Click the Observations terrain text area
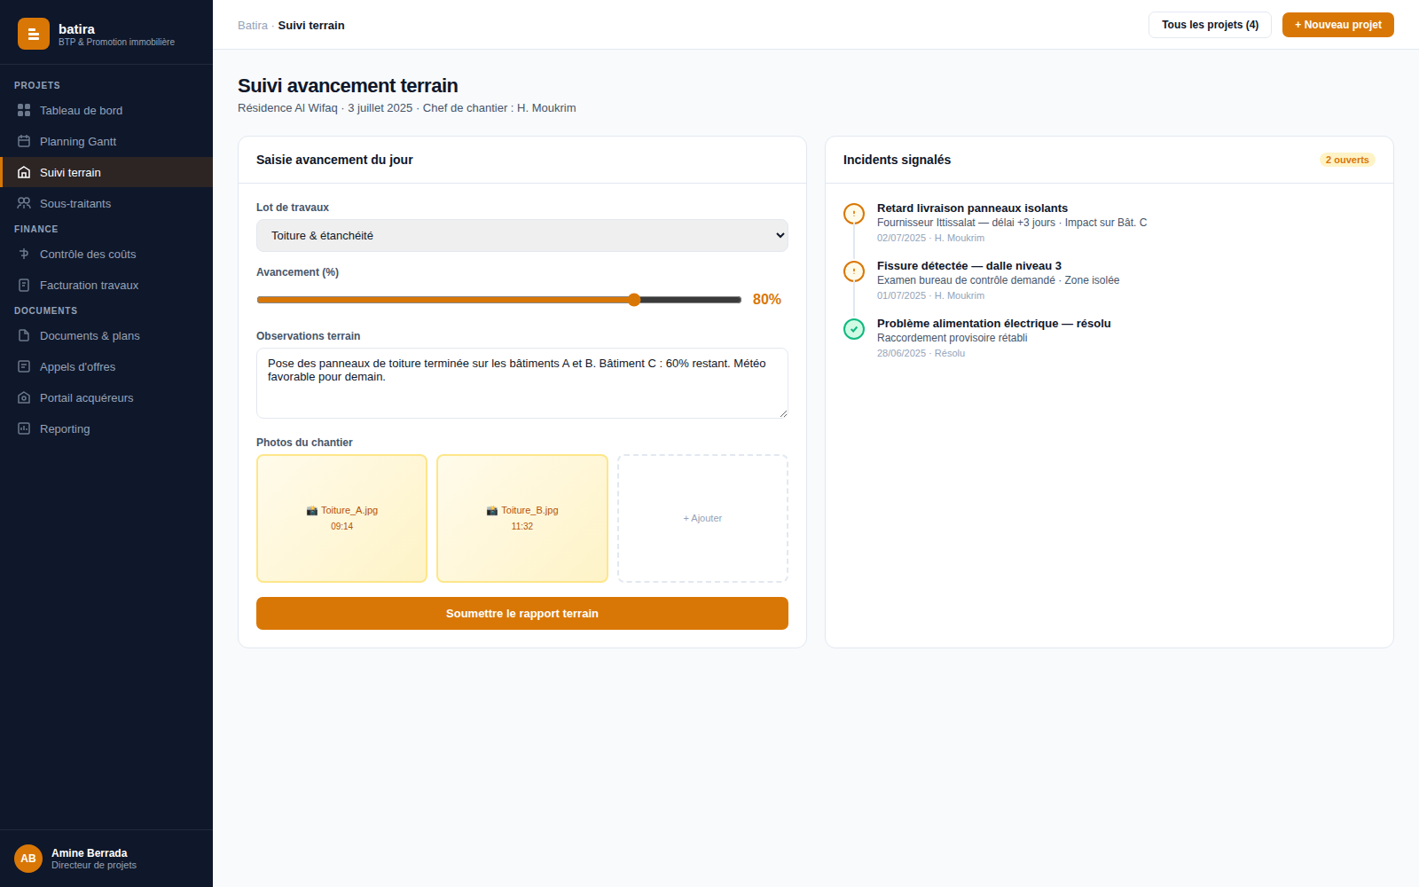Screen dimensions: 1419x887 (x=522, y=383)
